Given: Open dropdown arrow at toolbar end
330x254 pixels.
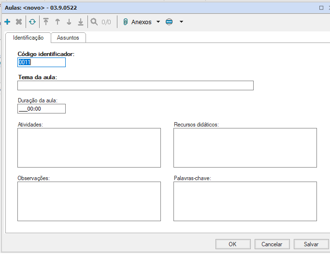Looking at the screenshot, I should (181, 22).
